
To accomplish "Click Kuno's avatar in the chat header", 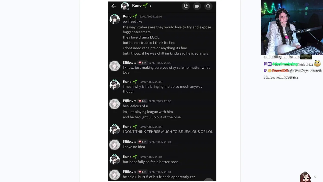I will click(x=125, y=6).
